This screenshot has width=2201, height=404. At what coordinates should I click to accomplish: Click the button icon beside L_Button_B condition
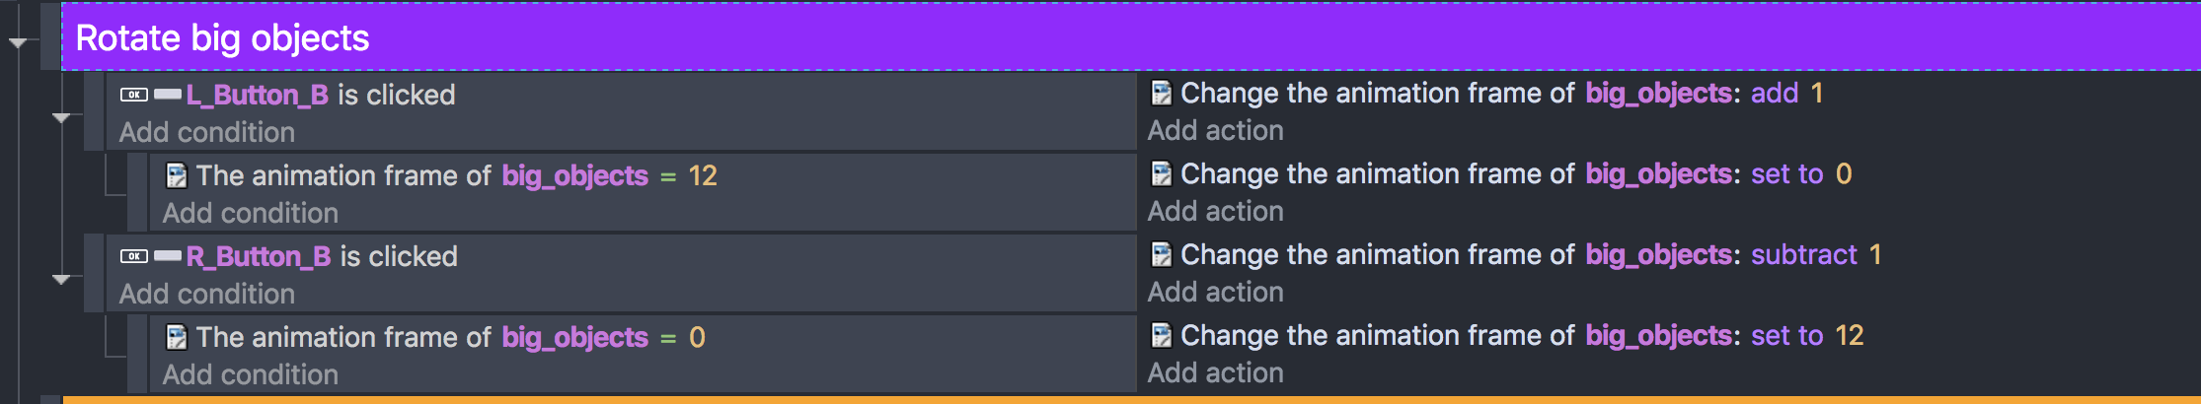(x=134, y=95)
